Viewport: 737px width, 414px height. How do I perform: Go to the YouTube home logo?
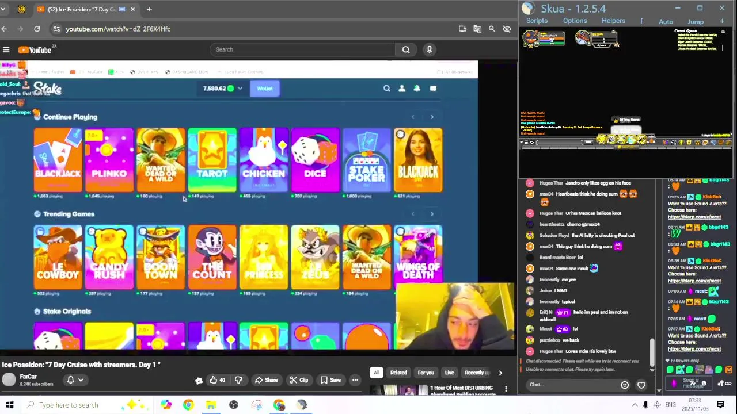(x=35, y=50)
